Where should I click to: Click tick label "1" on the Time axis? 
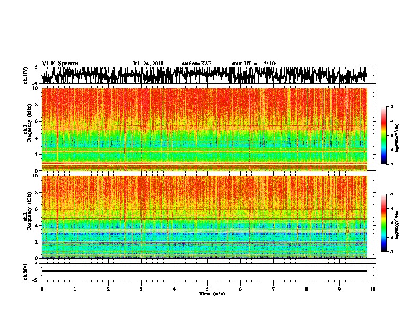click(x=75, y=289)
